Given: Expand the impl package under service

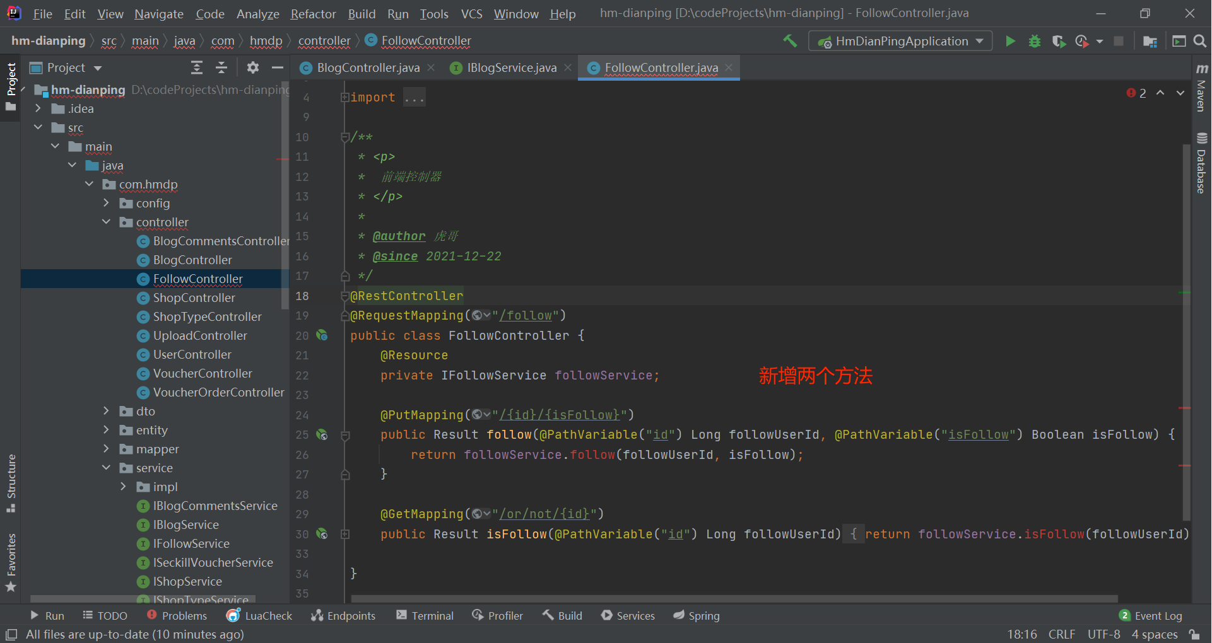Looking at the screenshot, I should tap(123, 487).
